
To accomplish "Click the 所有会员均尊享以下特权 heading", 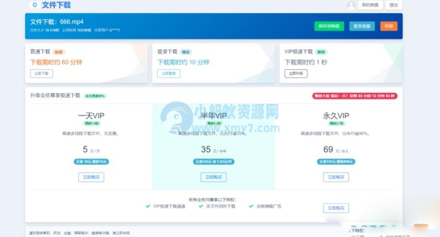I will pyautogui.click(x=213, y=200).
